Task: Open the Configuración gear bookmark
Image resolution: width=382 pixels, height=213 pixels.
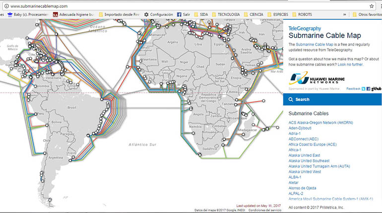Action: tap(158, 14)
